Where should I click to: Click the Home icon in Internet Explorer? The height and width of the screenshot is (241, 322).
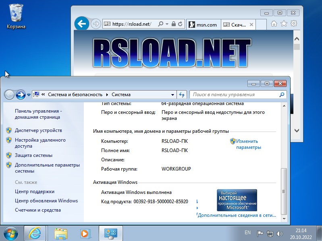(274, 24)
